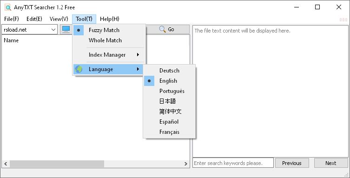Click the Enter search keywords field
The height and width of the screenshot is (178, 350).
pos(233,163)
